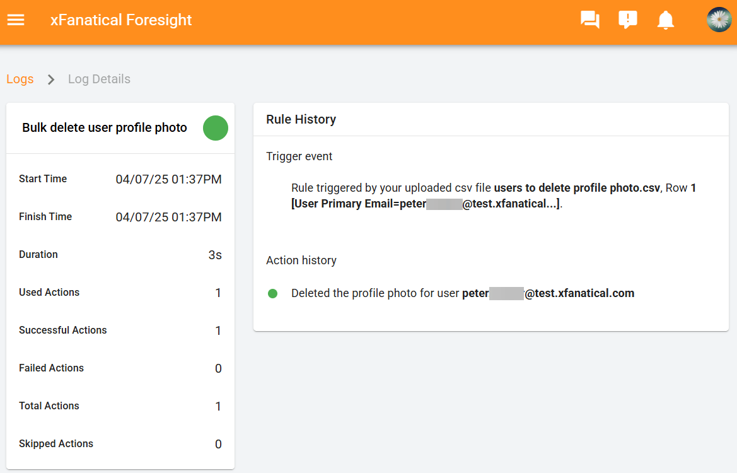
Task: Click the Duration value 3s
Action: click(x=215, y=255)
